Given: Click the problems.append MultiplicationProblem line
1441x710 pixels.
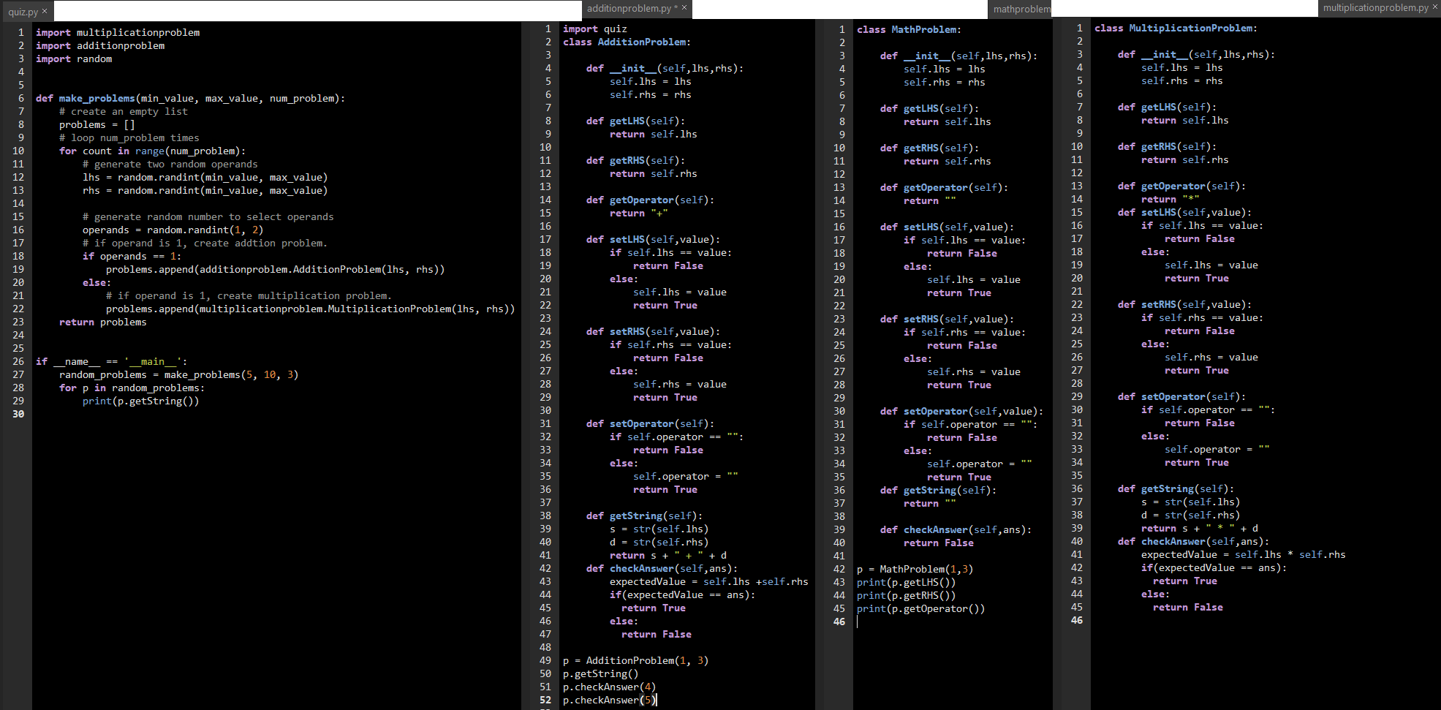Looking at the screenshot, I should coord(311,309).
